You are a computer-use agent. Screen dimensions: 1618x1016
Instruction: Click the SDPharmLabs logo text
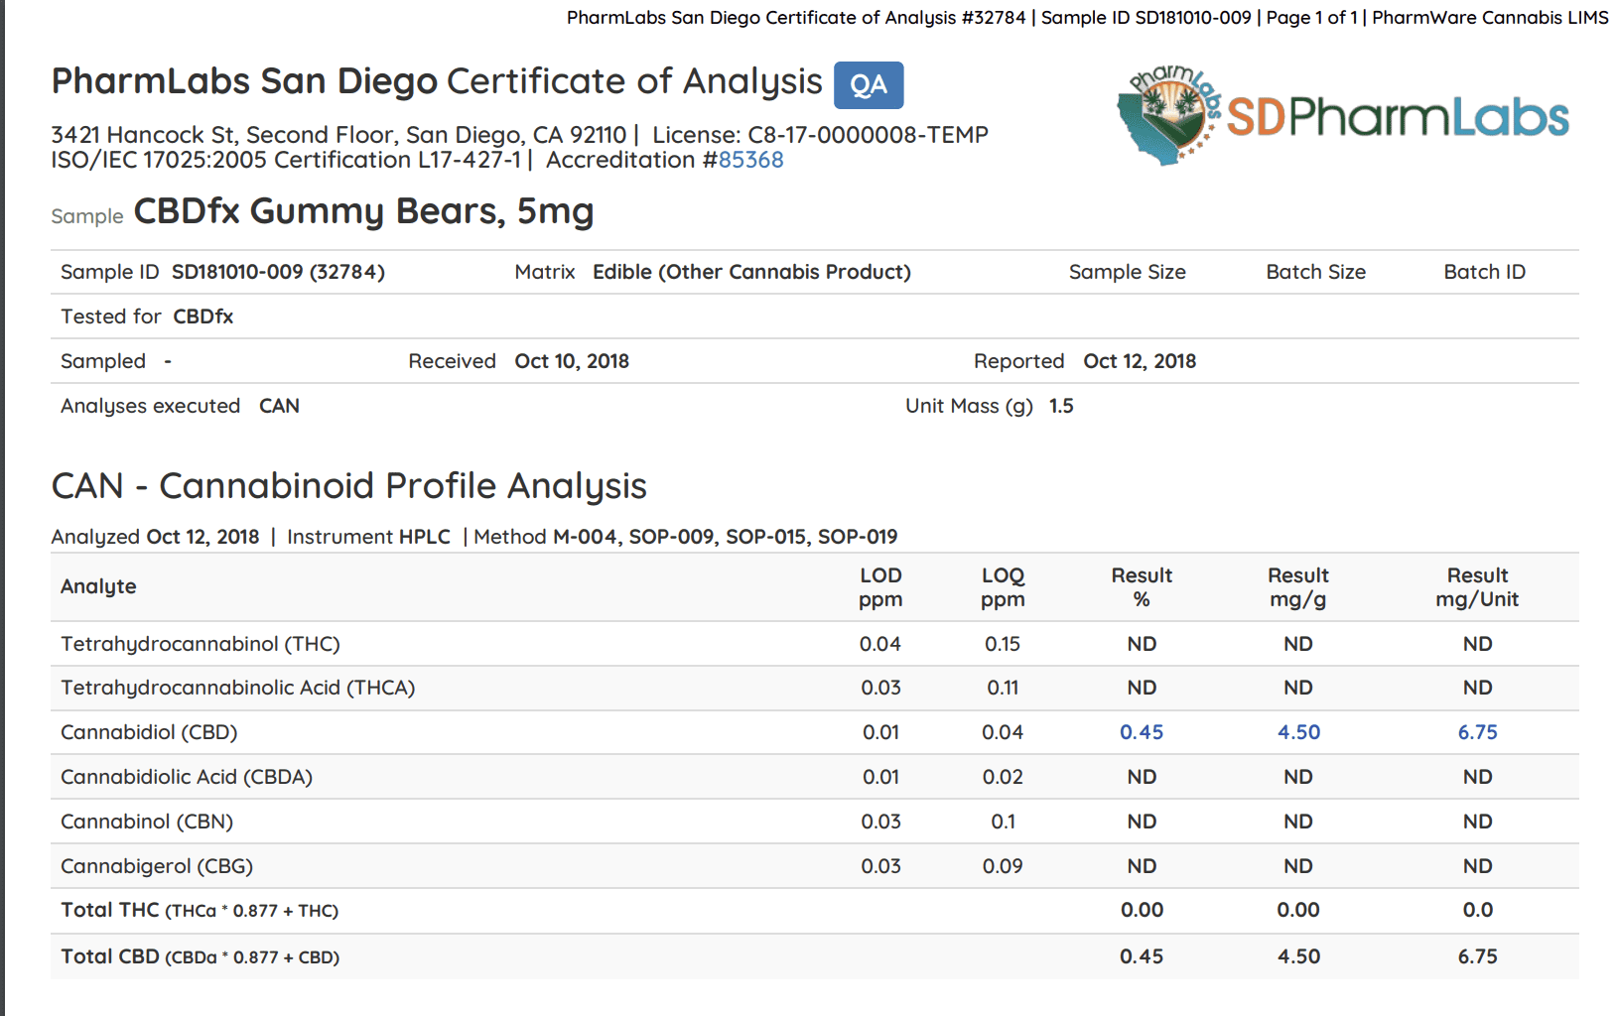(x=1398, y=117)
